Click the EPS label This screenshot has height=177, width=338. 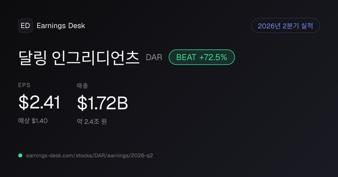(24, 85)
